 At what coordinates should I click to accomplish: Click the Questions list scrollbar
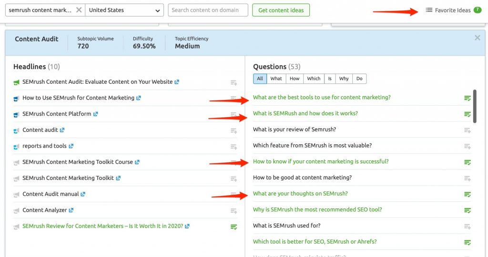pyautogui.click(x=475, y=106)
